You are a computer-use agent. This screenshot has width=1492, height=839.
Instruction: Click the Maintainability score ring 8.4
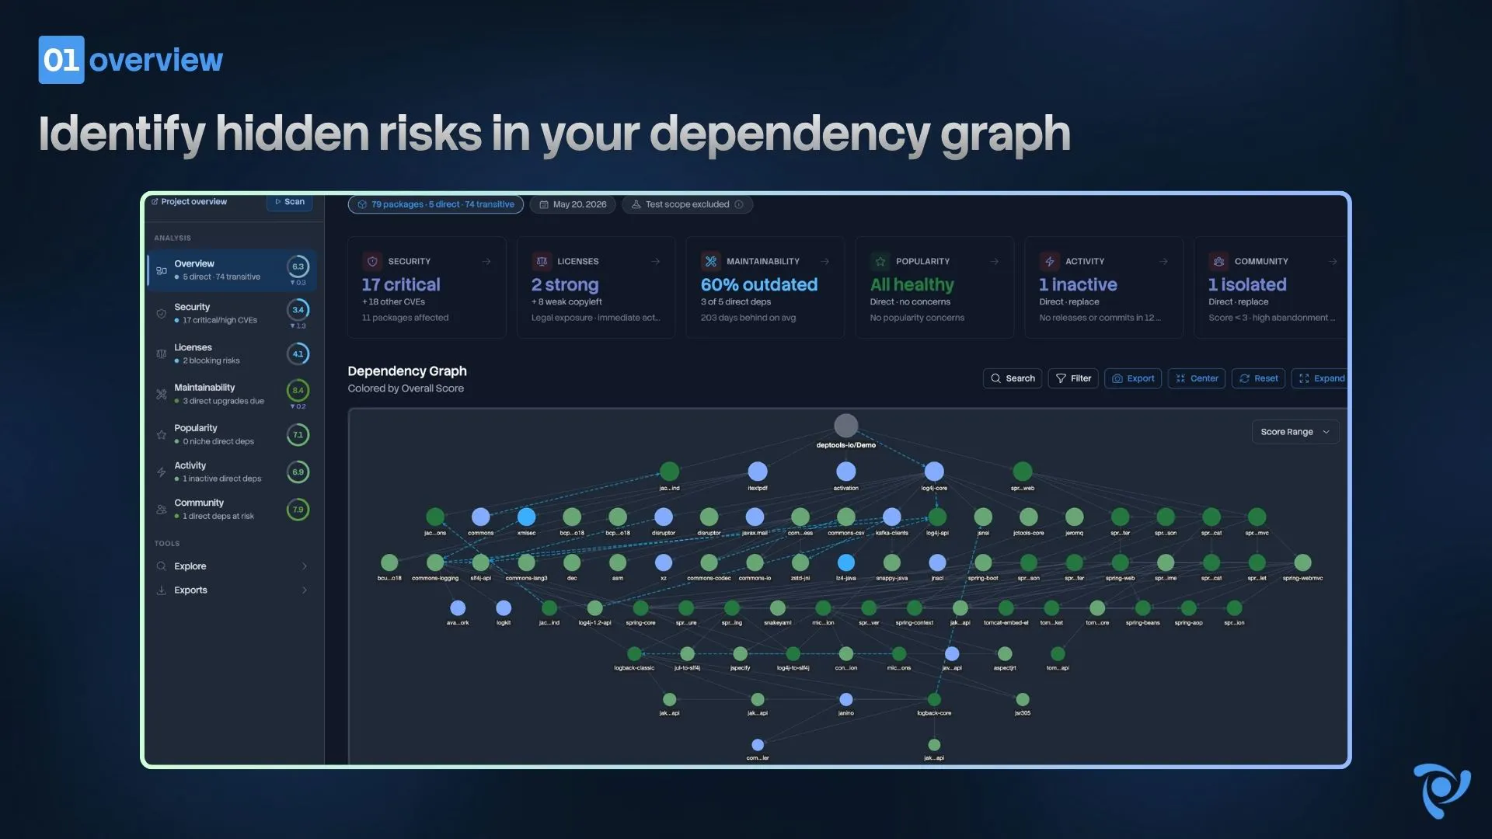[298, 391]
